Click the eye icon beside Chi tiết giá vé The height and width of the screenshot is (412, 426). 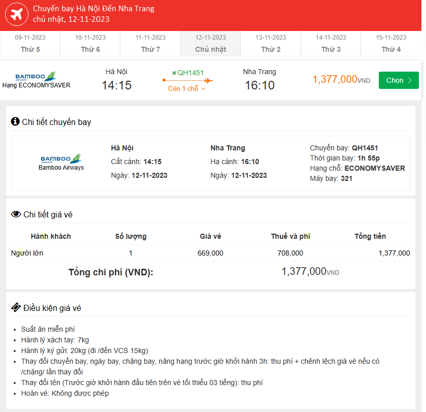(x=16, y=214)
